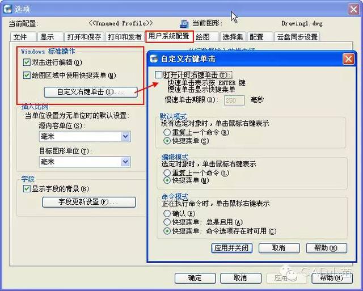Click the Drawing1.dwg file name

[302, 23]
